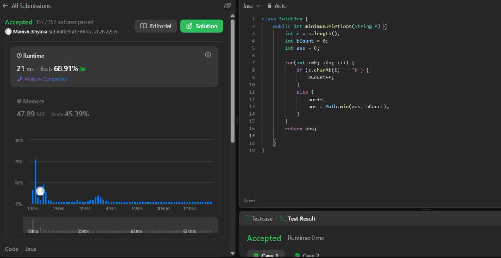Select the Runtime clock icon
This screenshot has height=258, width=501.
(x=19, y=56)
